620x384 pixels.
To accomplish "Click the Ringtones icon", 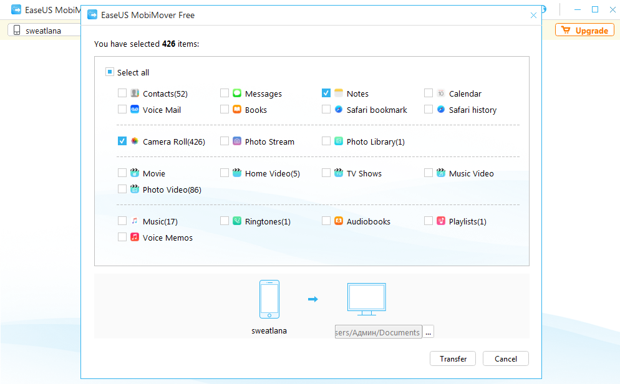I will point(237,221).
